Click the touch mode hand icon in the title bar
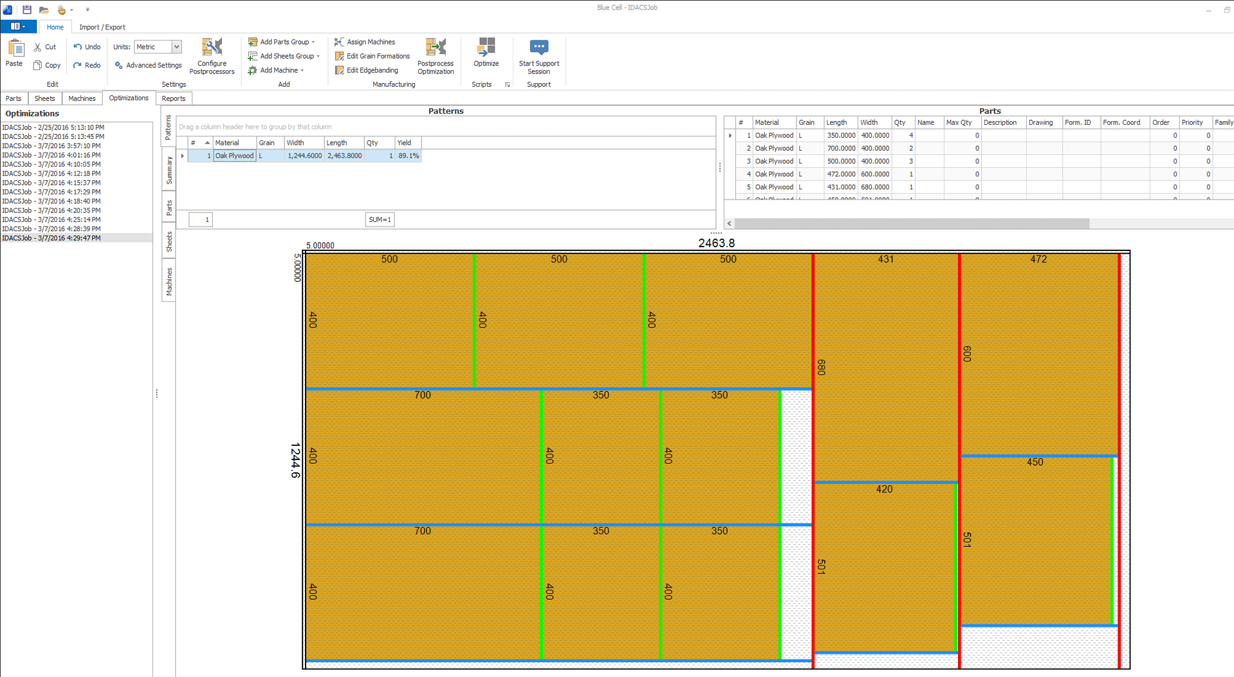This screenshot has height=677, width=1234. tap(61, 10)
